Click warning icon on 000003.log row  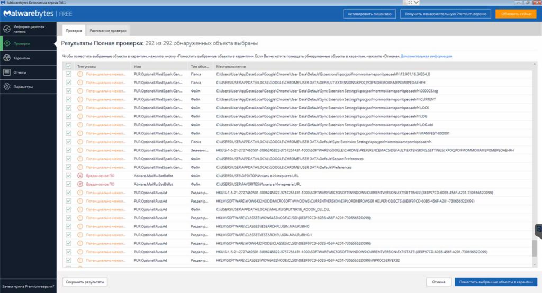pyautogui.click(x=80, y=91)
